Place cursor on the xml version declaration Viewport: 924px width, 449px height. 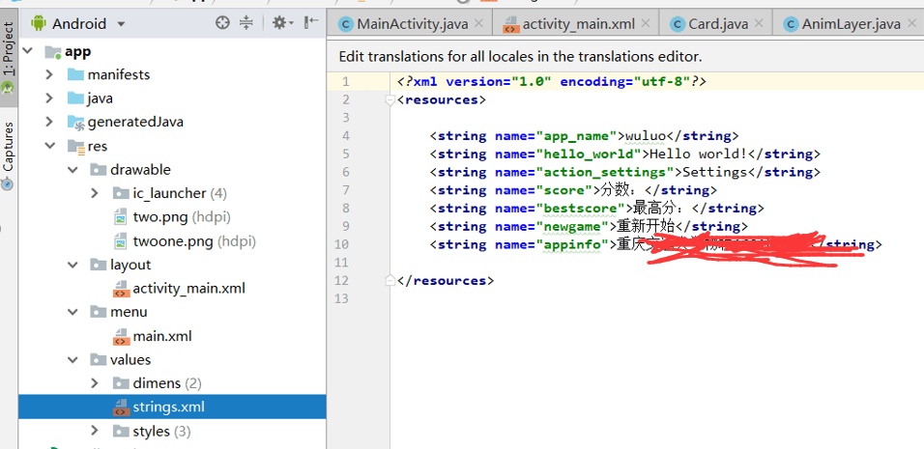point(552,82)
